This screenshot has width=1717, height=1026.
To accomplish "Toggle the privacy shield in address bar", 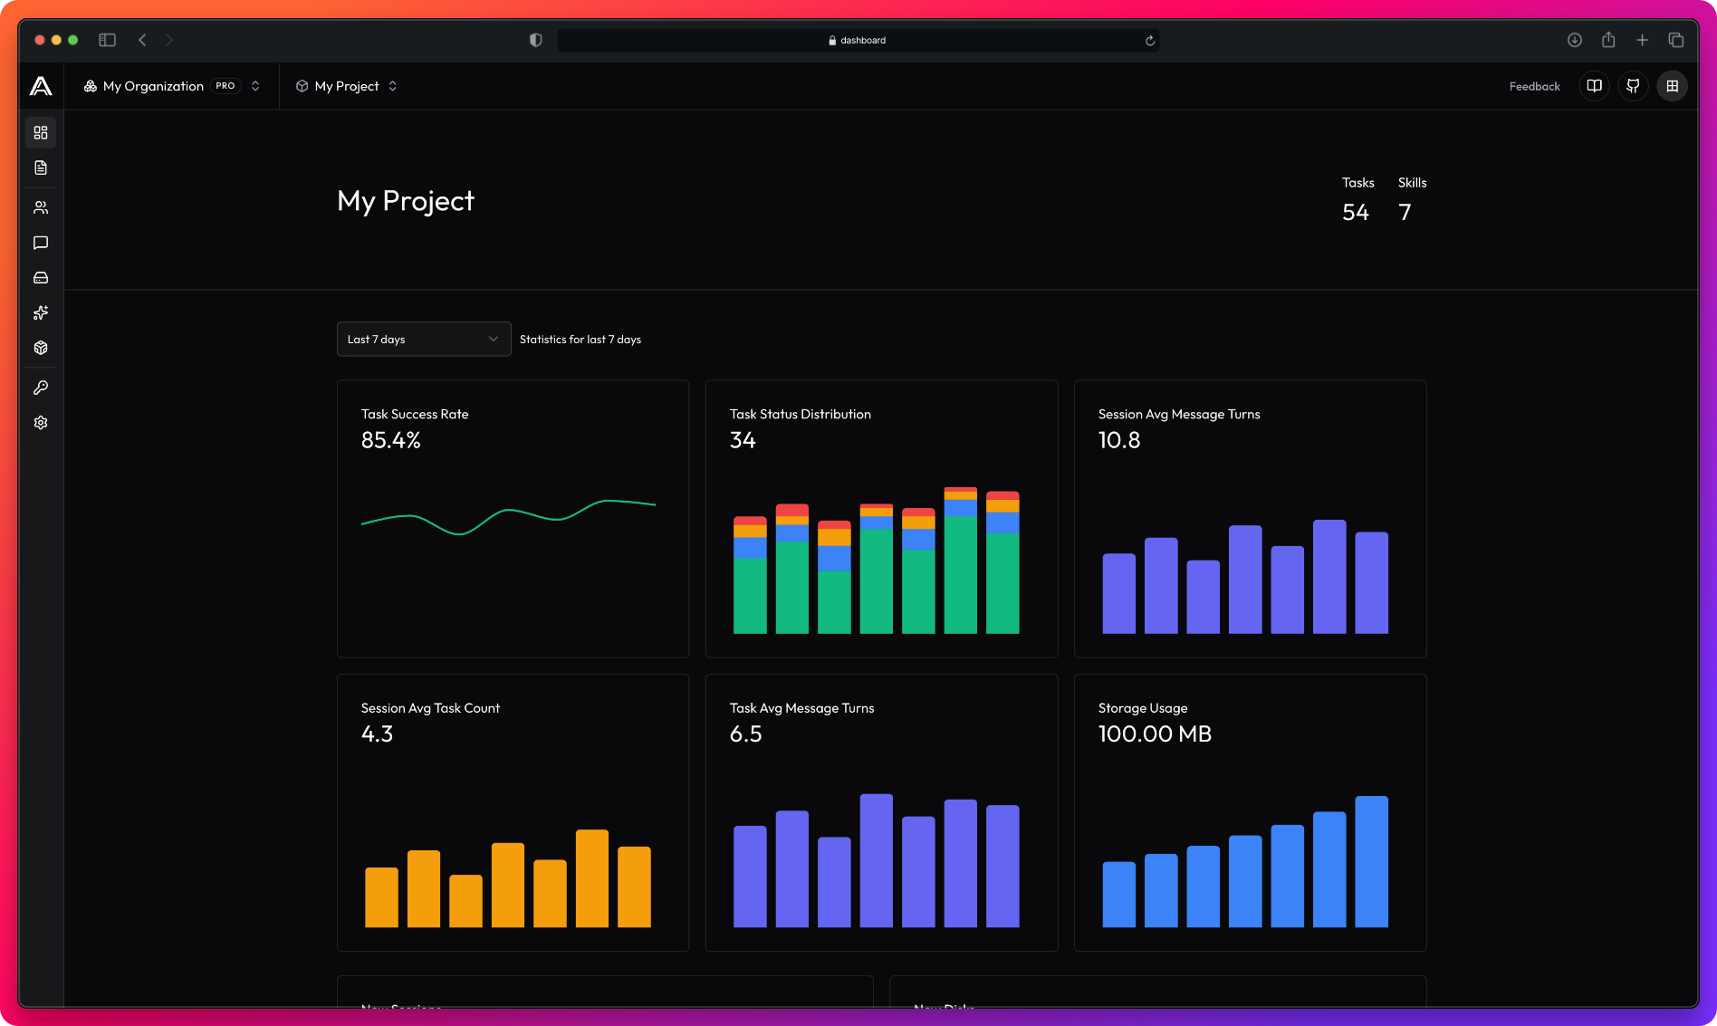I will [x=535, y=40].
